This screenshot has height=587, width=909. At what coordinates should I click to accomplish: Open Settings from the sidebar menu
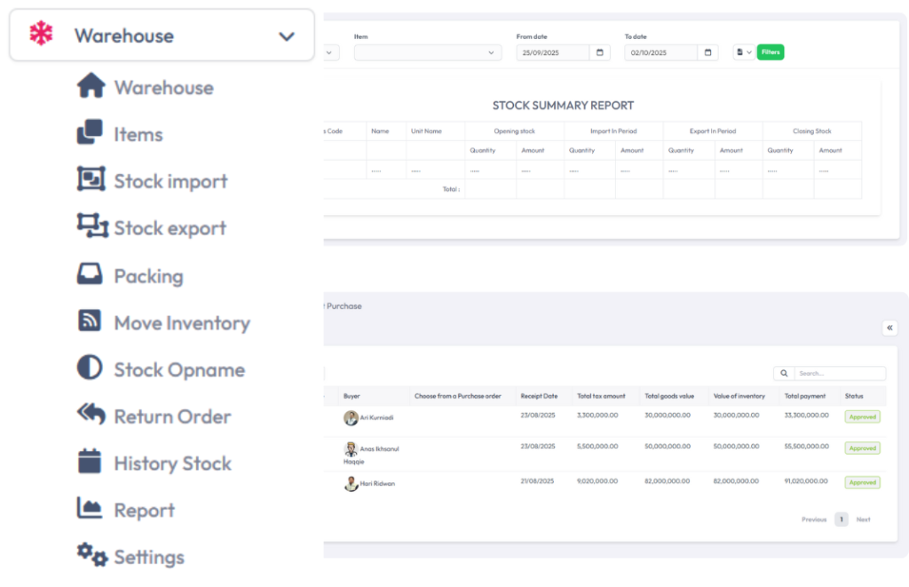pyautogui.click(x=149, y=557)
